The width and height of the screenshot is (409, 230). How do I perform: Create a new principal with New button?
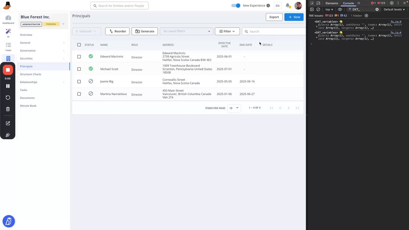tap(294, 17)
